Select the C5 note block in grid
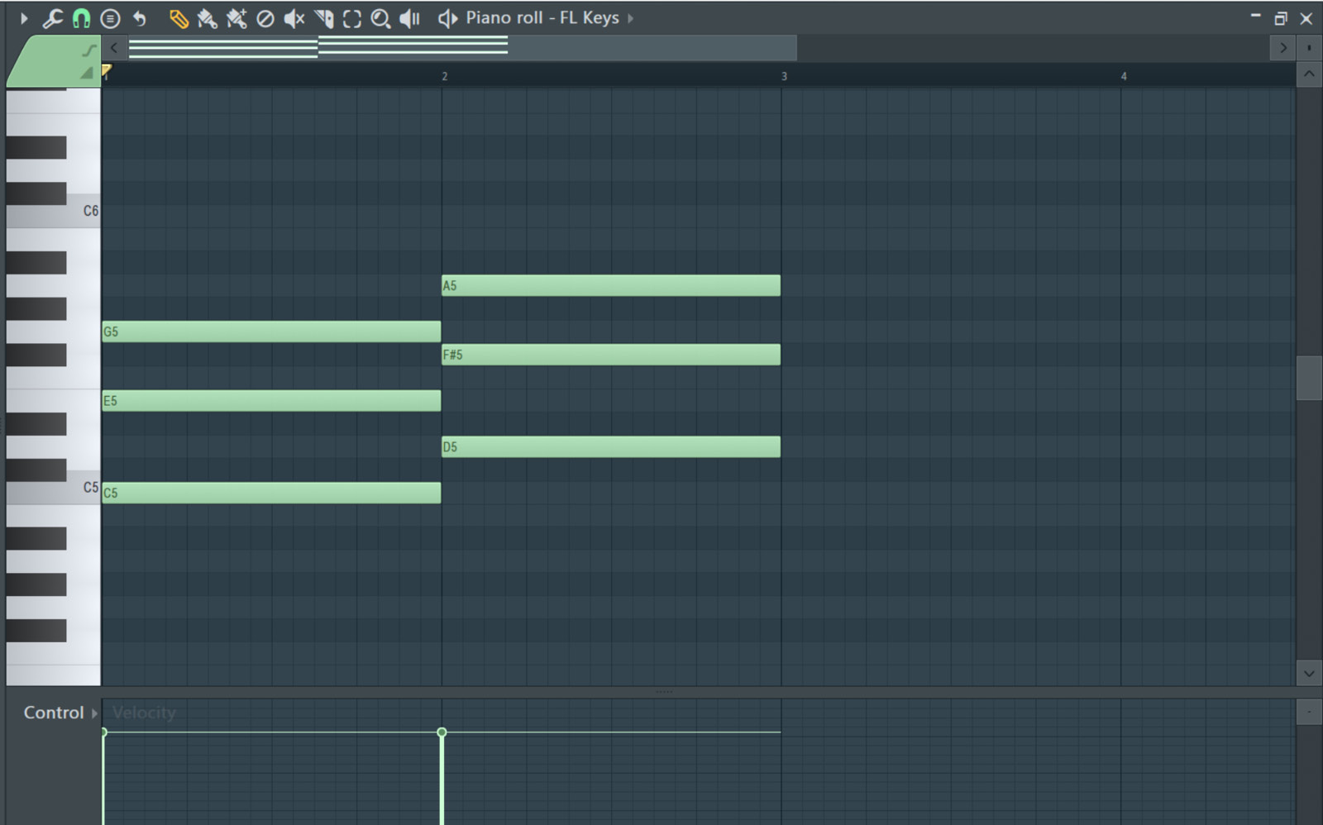Viewport: 1323px width, 825px height. (x=271, y=493)
